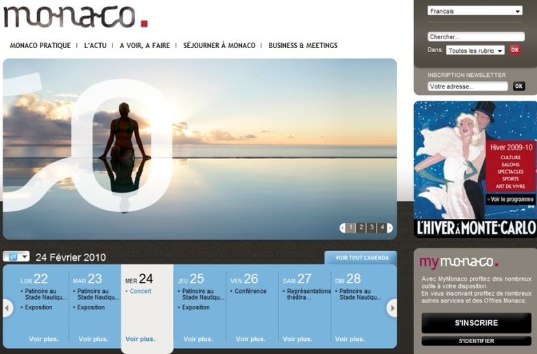Click the S'identifier button

click(x=476, y=341)
